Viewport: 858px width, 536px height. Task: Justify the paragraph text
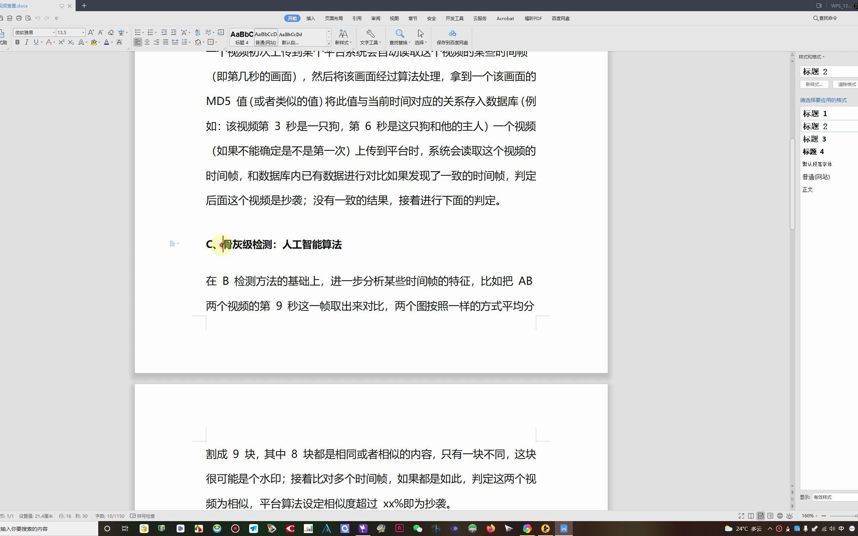point(166,42)
